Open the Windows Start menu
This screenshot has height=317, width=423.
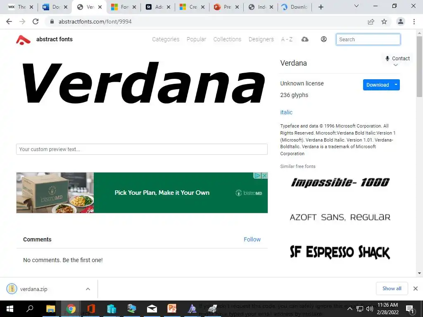pyautogui.click(x=10, y=309)
